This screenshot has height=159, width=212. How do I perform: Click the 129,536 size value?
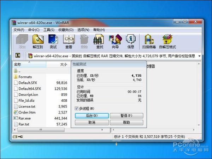click(x=61, y=89)
